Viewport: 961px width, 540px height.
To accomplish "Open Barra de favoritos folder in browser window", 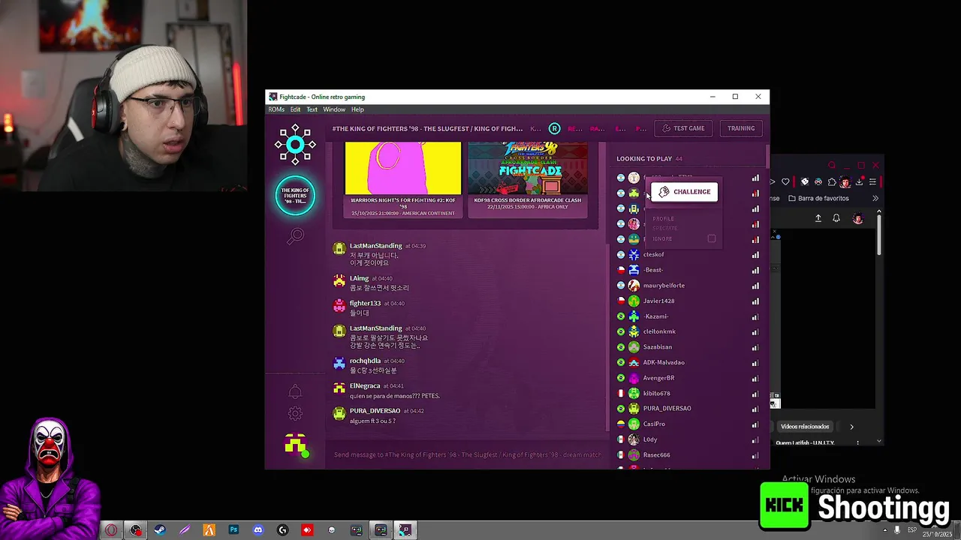I will click(818, 199).
